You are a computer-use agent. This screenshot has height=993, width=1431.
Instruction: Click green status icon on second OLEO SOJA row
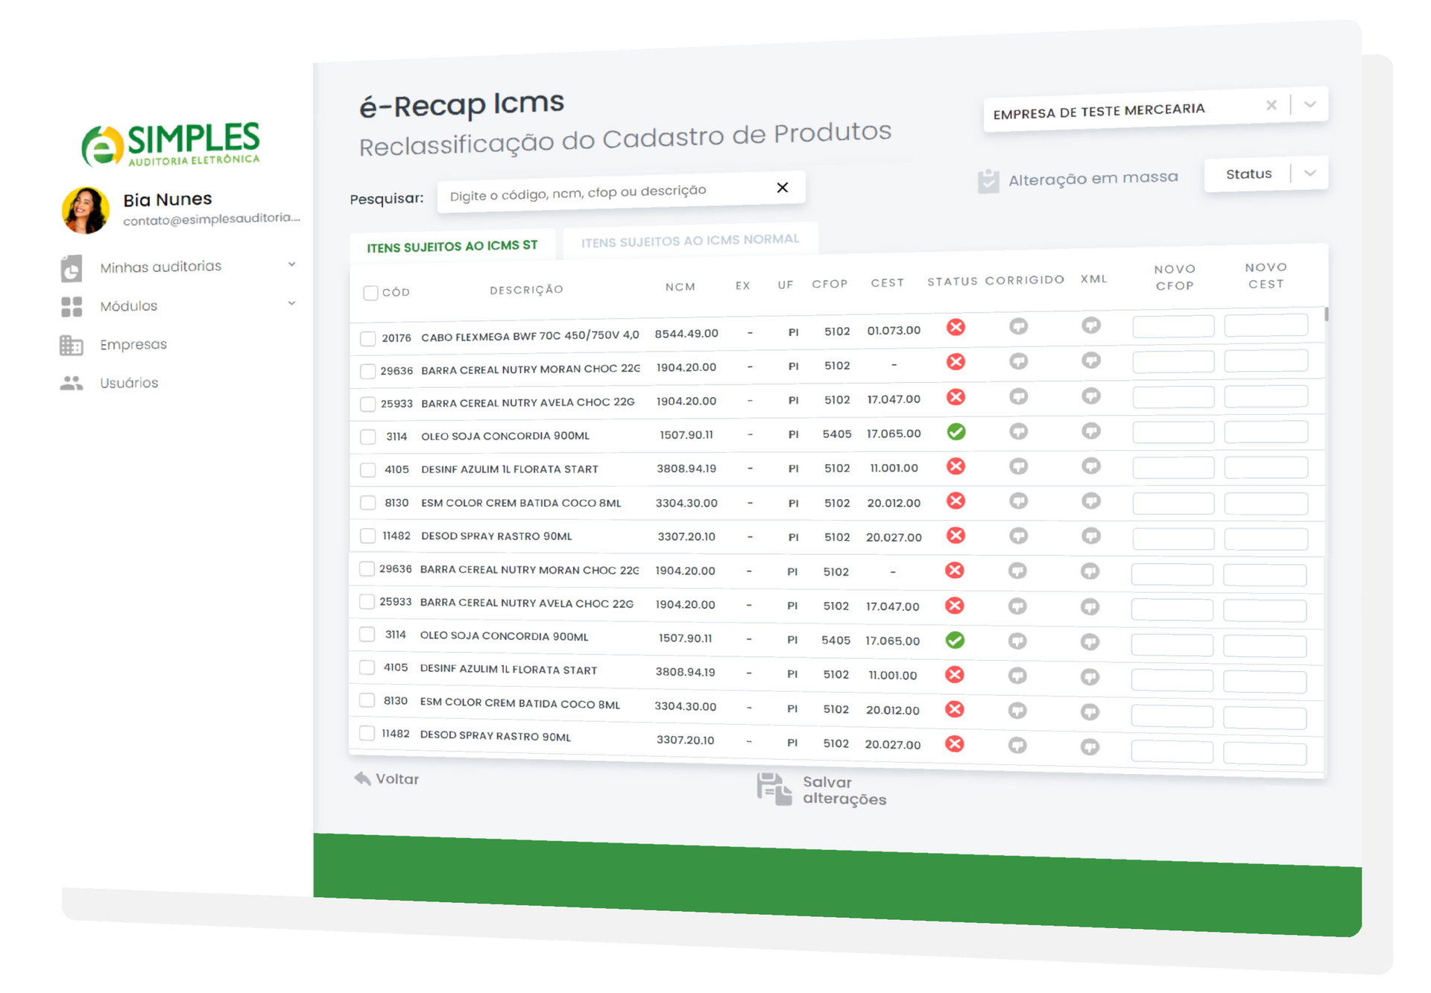click(955, 640)
